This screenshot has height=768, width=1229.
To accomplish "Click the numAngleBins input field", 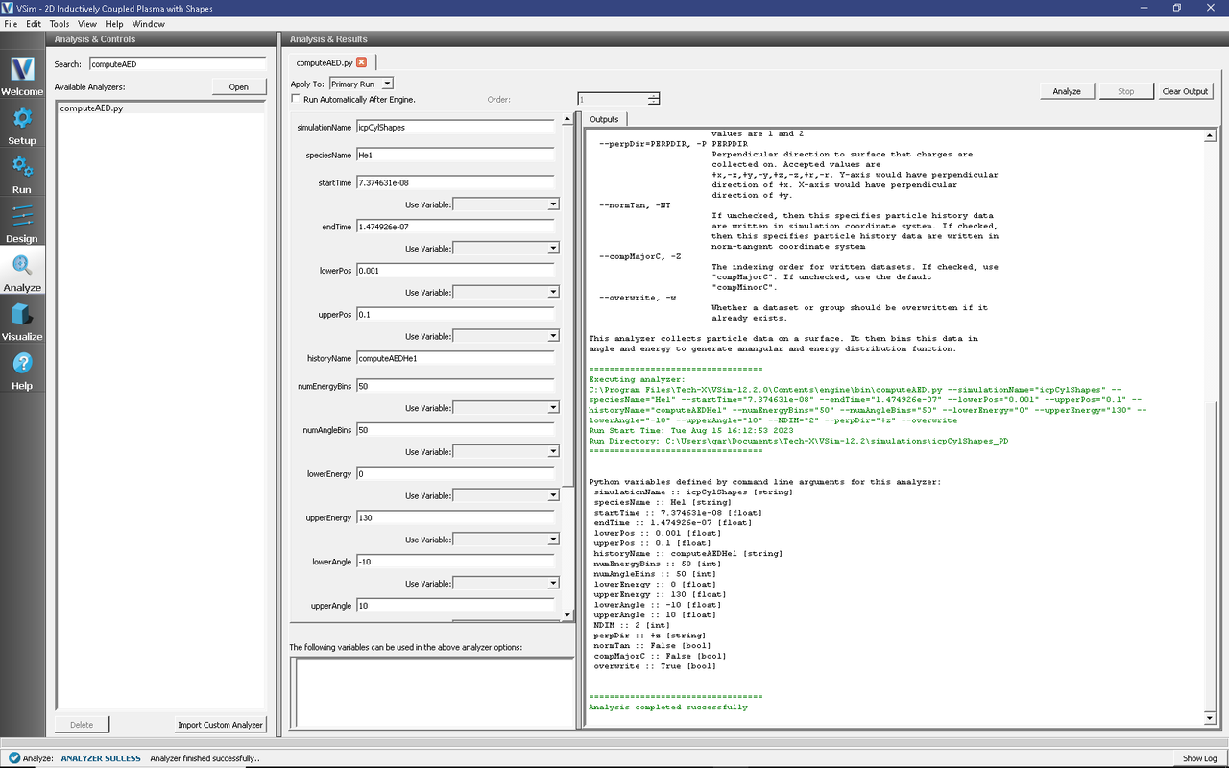I will [455, 430].
